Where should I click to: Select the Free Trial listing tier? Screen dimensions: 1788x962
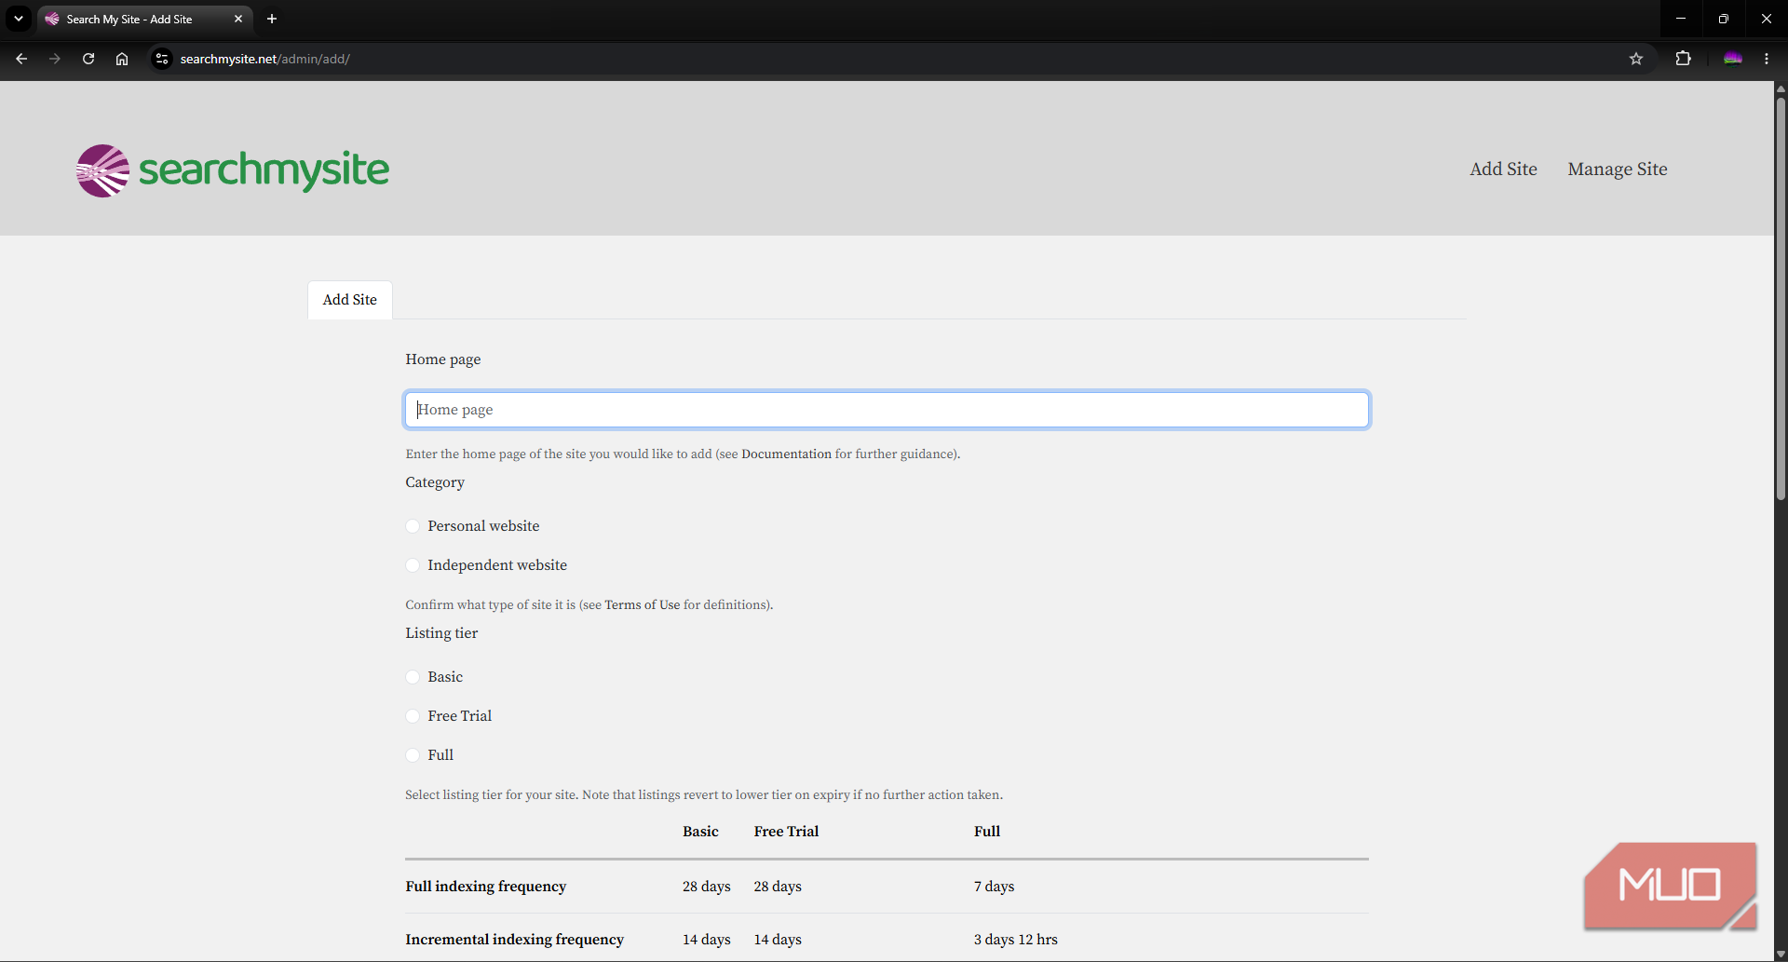(413, 716)
